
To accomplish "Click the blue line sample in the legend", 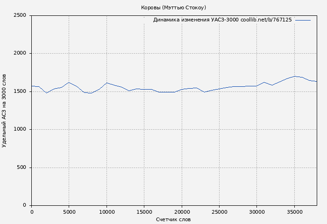I will (303, 20).
